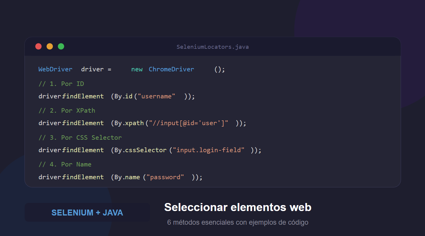Click the yellow minimize dot

50,46
